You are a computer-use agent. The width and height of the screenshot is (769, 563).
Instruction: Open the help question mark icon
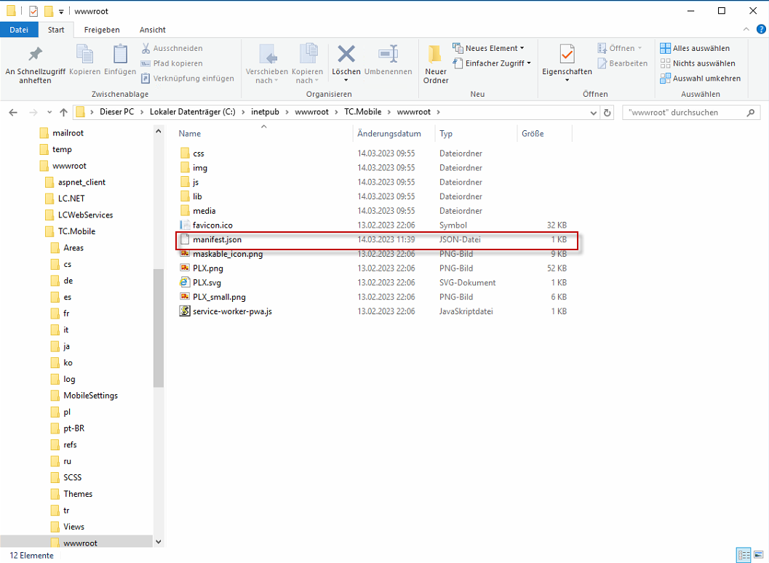761,29
